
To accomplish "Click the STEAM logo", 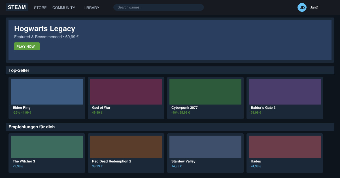I will 17,7.
